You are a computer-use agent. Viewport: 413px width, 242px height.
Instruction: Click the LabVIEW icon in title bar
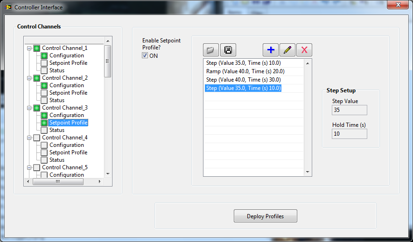(x=8, y=7)
